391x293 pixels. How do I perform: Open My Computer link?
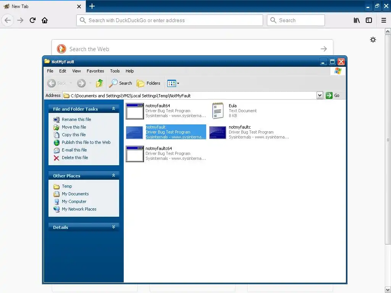(x=74, y=201)
